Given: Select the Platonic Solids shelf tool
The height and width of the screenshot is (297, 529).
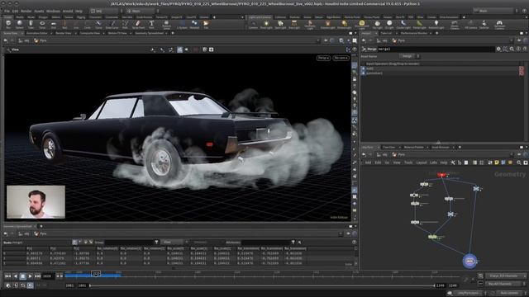Looking at the screenshot, I should tap(166, 24).
